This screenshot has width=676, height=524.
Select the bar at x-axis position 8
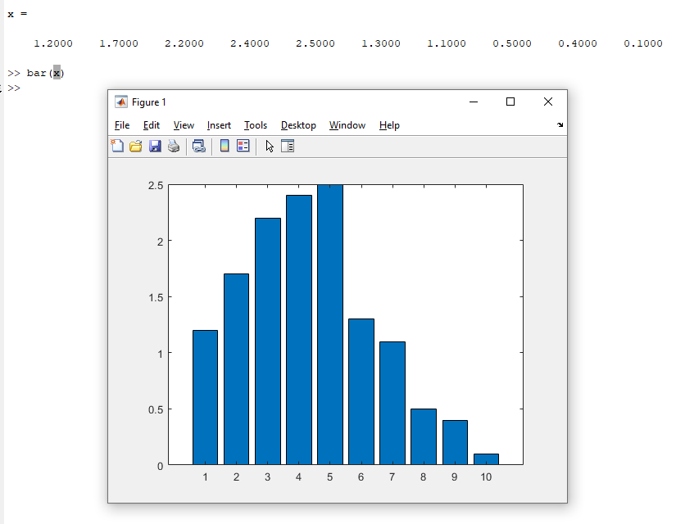coord(424,436)
